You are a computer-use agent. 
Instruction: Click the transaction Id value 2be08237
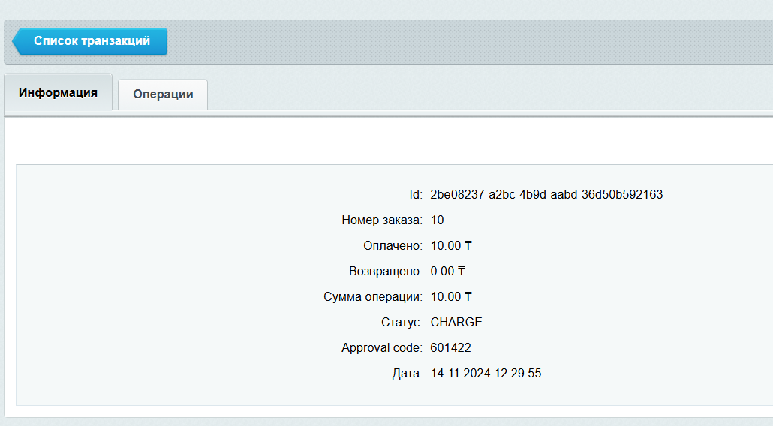546,195
